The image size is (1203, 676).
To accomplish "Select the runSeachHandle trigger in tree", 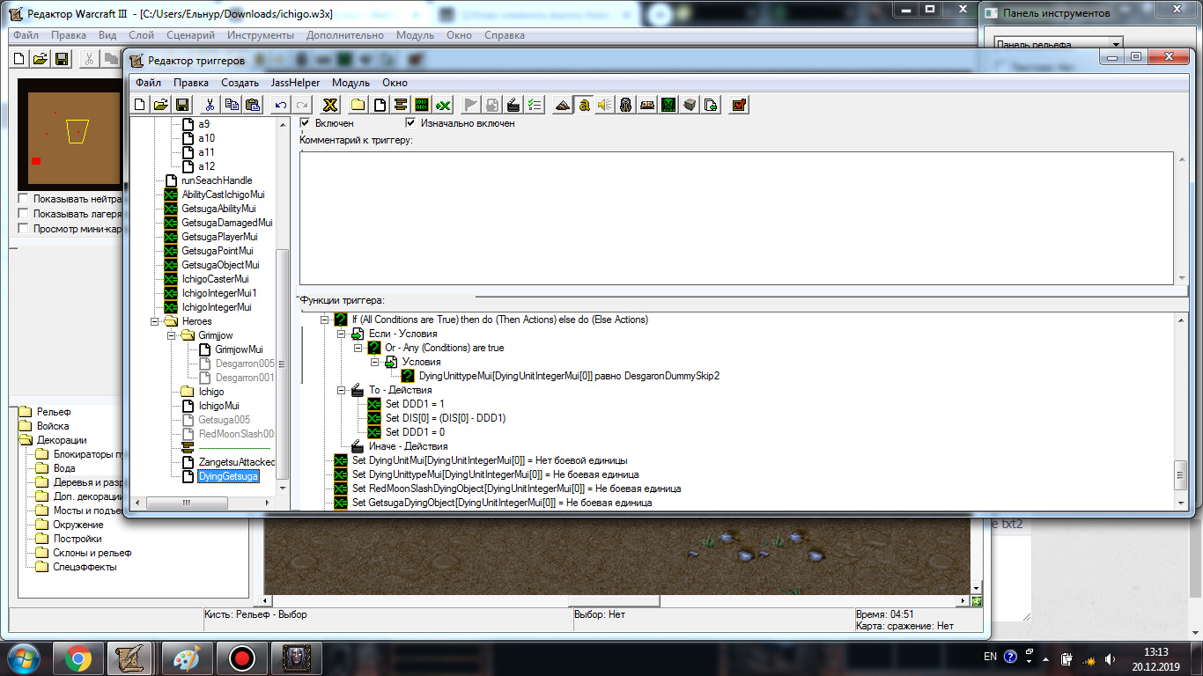I will pos(217,180).
